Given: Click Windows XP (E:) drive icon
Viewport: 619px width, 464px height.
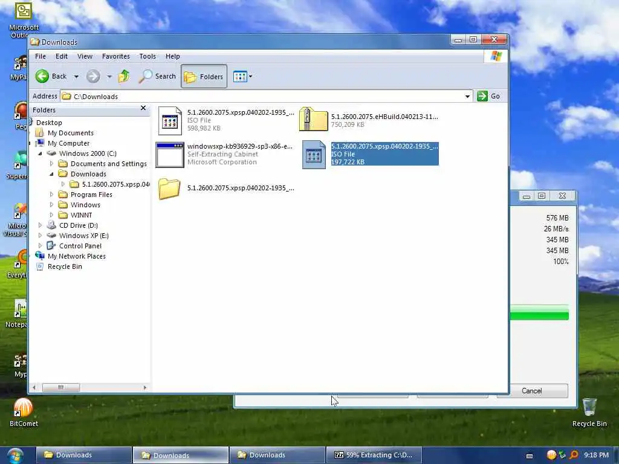Looking at the screenshot, I should pyautogui.click(x=51, y=235).
